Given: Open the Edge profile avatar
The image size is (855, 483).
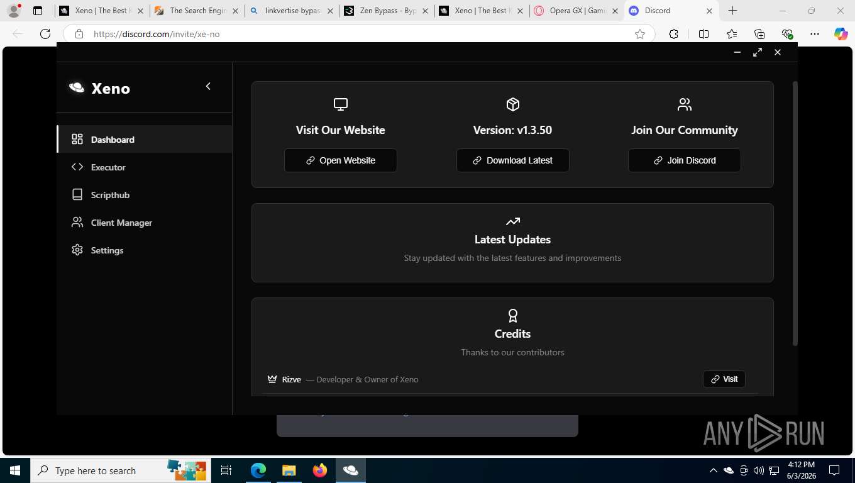Looking at the screenshot, I should coord(13,11).
